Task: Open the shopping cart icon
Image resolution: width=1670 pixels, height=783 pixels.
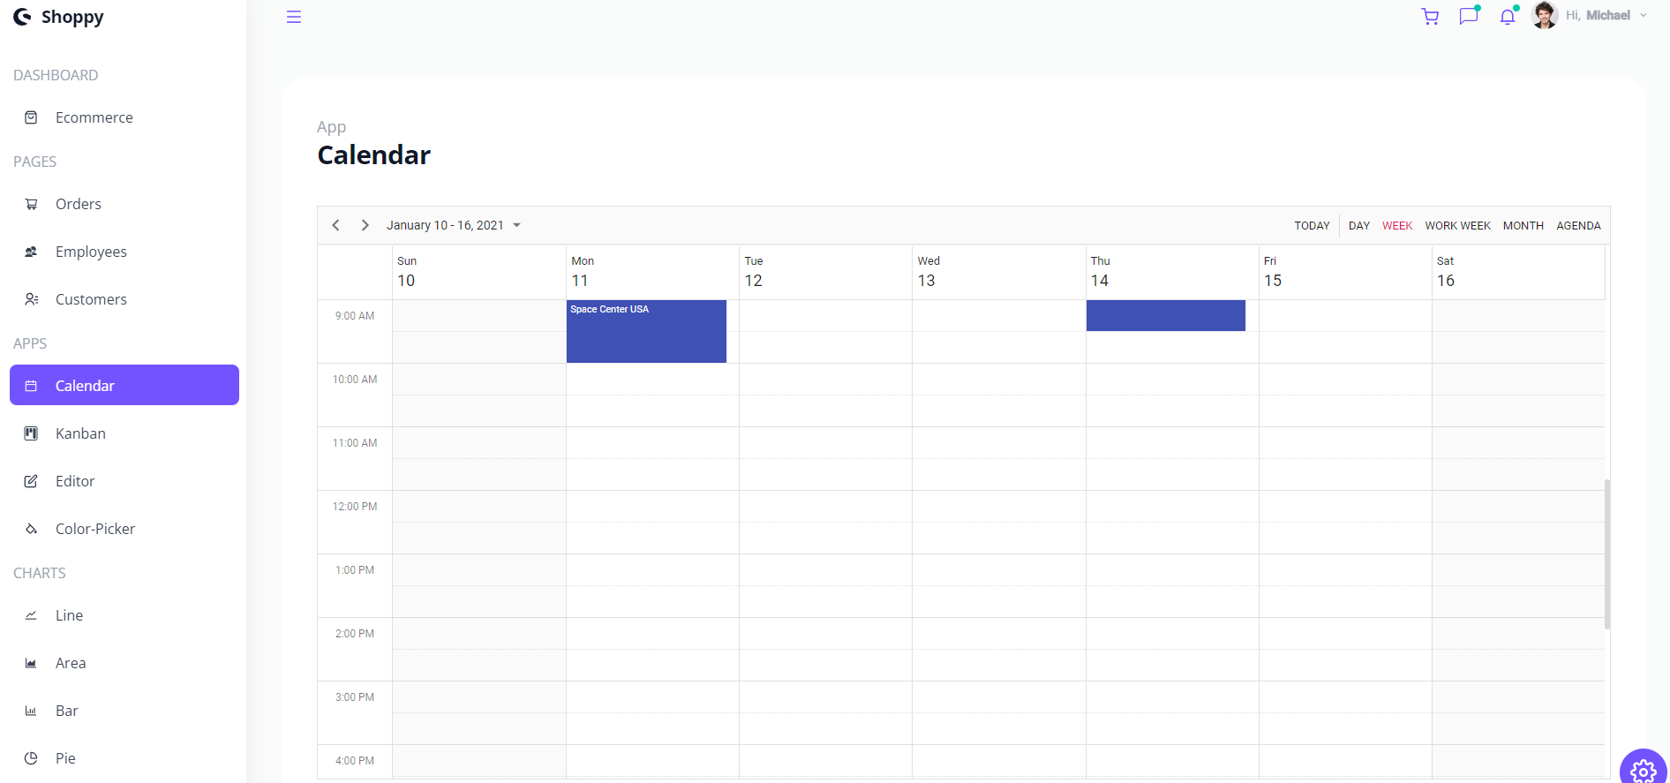Action: tap(1430, 16)
